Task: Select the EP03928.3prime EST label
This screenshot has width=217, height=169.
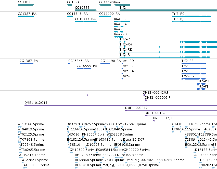Action: [127, 145]
